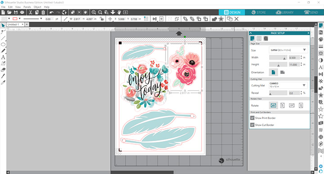Viewport: 324px width, 174px height.
Task: Click the Offset star icon in toolbar
Action: click(x=221, y=19)
